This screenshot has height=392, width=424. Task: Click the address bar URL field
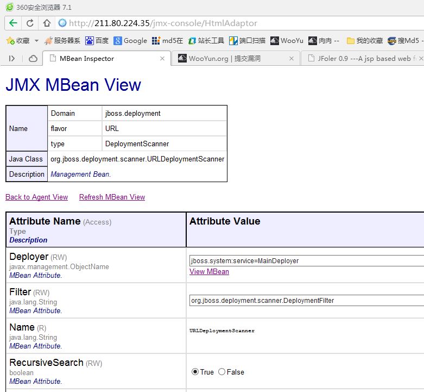[241, 23]
